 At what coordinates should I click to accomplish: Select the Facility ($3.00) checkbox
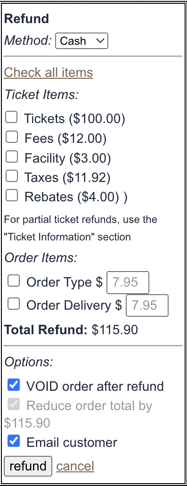pyautogui.click(x=11, y=157)
